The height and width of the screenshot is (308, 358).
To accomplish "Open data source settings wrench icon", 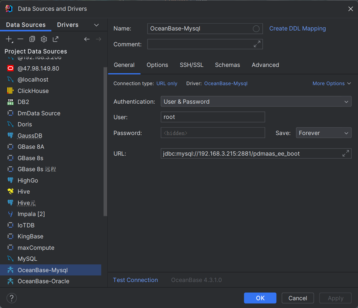I will (x=44, y=39).
